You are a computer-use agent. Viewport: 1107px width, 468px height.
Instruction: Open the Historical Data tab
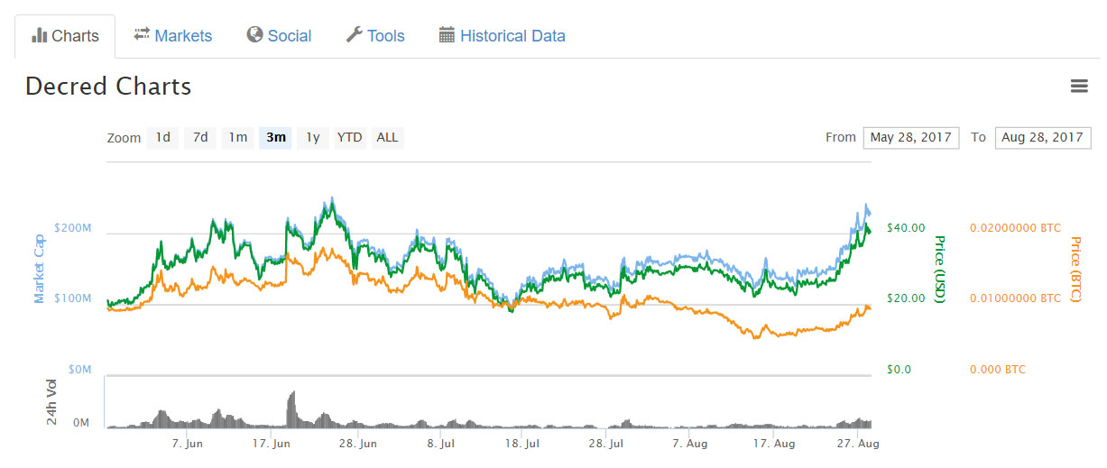coord(512,36)
